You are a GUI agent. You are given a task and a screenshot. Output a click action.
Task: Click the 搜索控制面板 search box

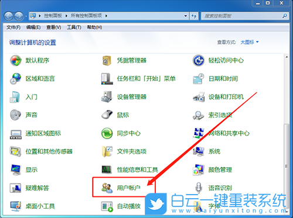coord(241,16)
